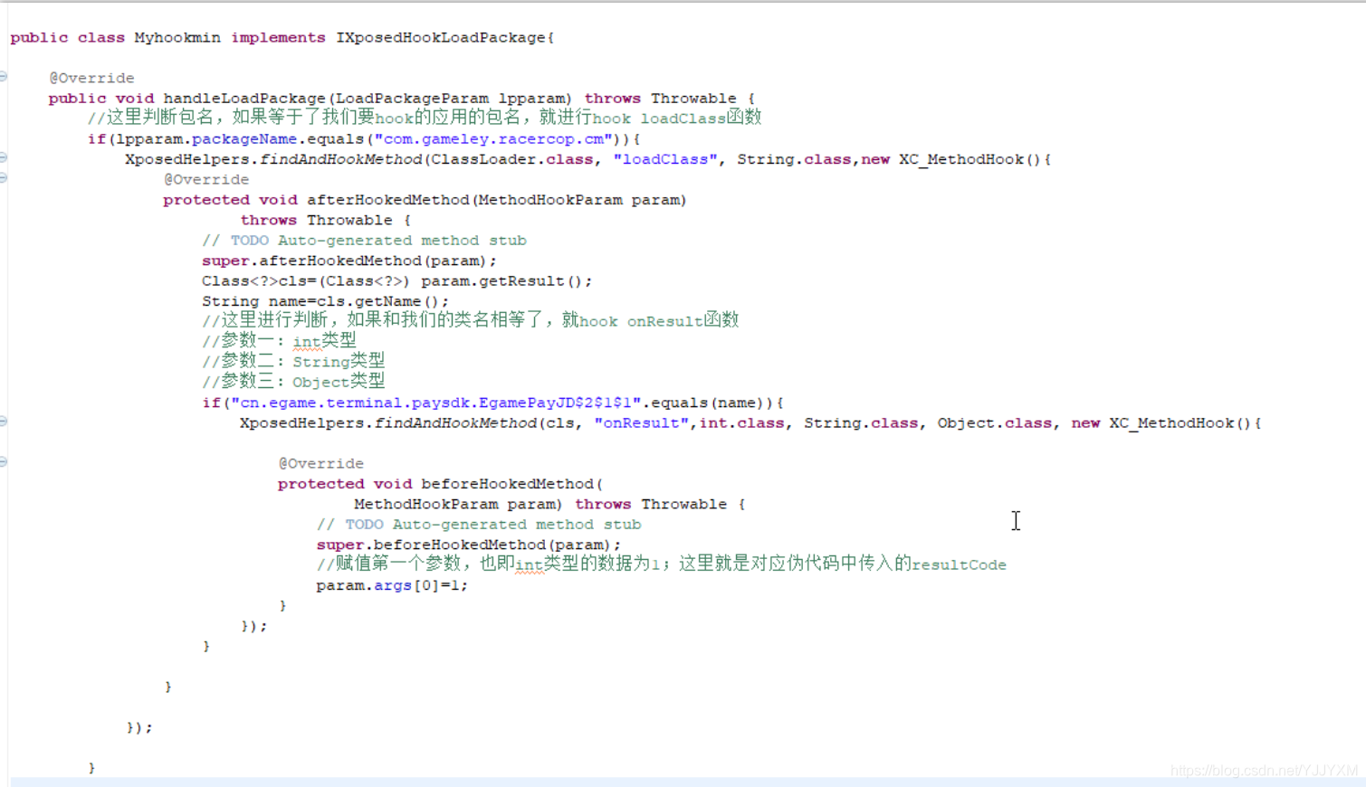Viewport: 1366px width, 787px height.
Task: Click String name=cls.getName() line
Action: coord(325,302)
